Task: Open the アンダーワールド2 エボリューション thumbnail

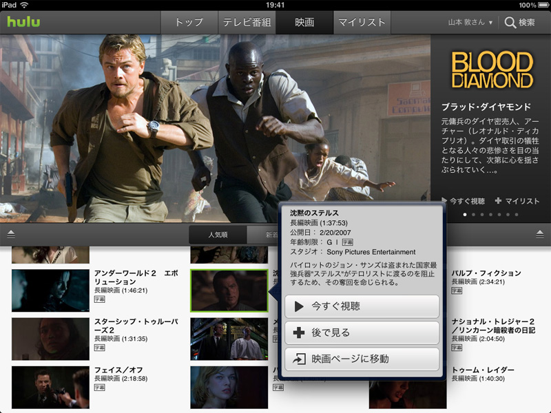Action: [50, 290]
